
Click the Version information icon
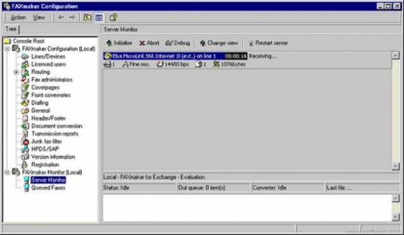25,157
